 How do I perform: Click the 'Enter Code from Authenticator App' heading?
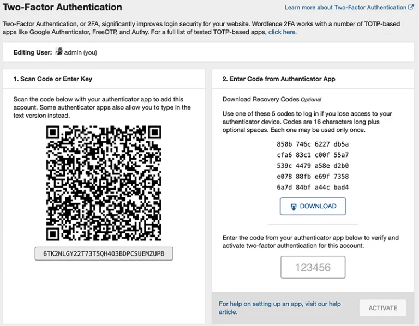pos(279,79)
